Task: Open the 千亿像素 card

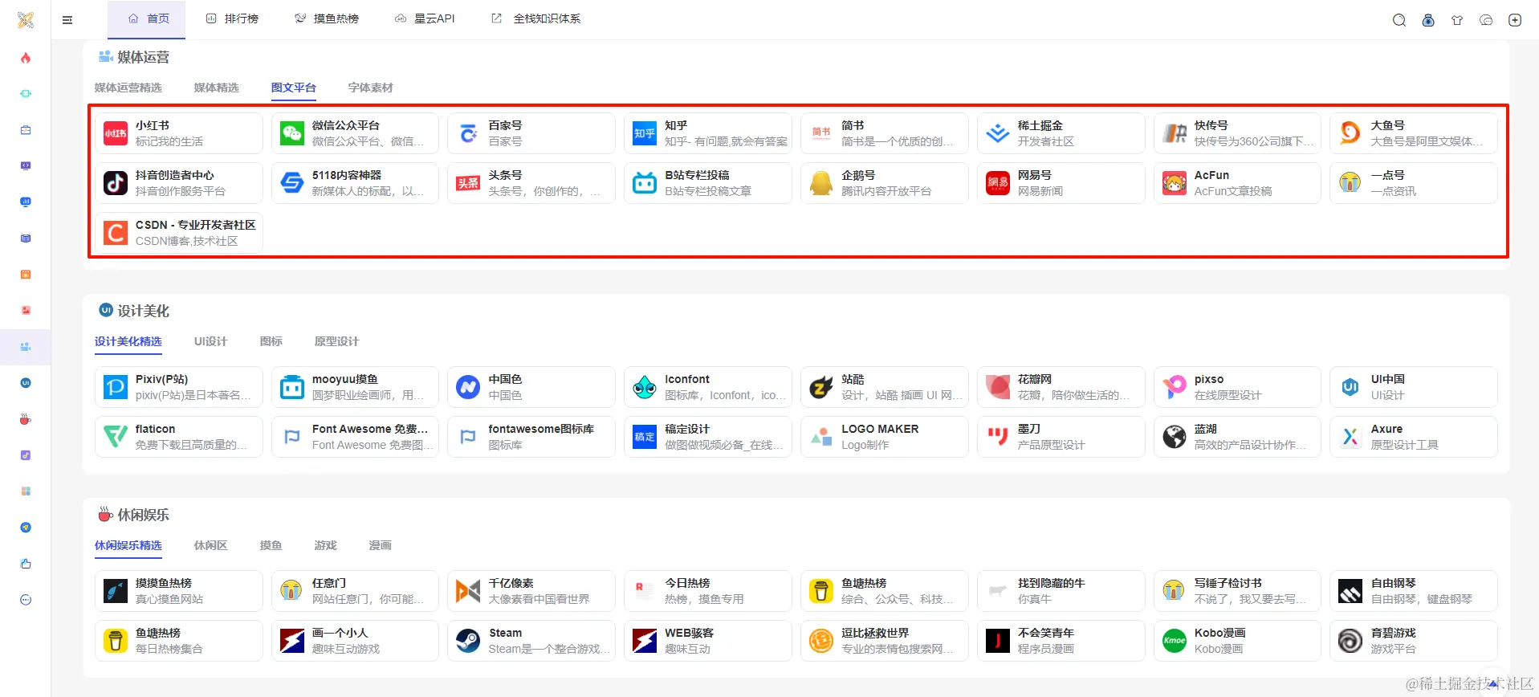Action: (x=531, y=591)
